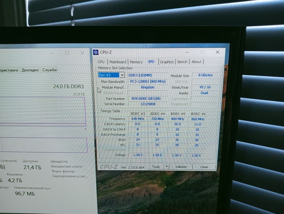Click the Validate button
Viewport: 284px width, 214px height.
click(x=181, y=167)
